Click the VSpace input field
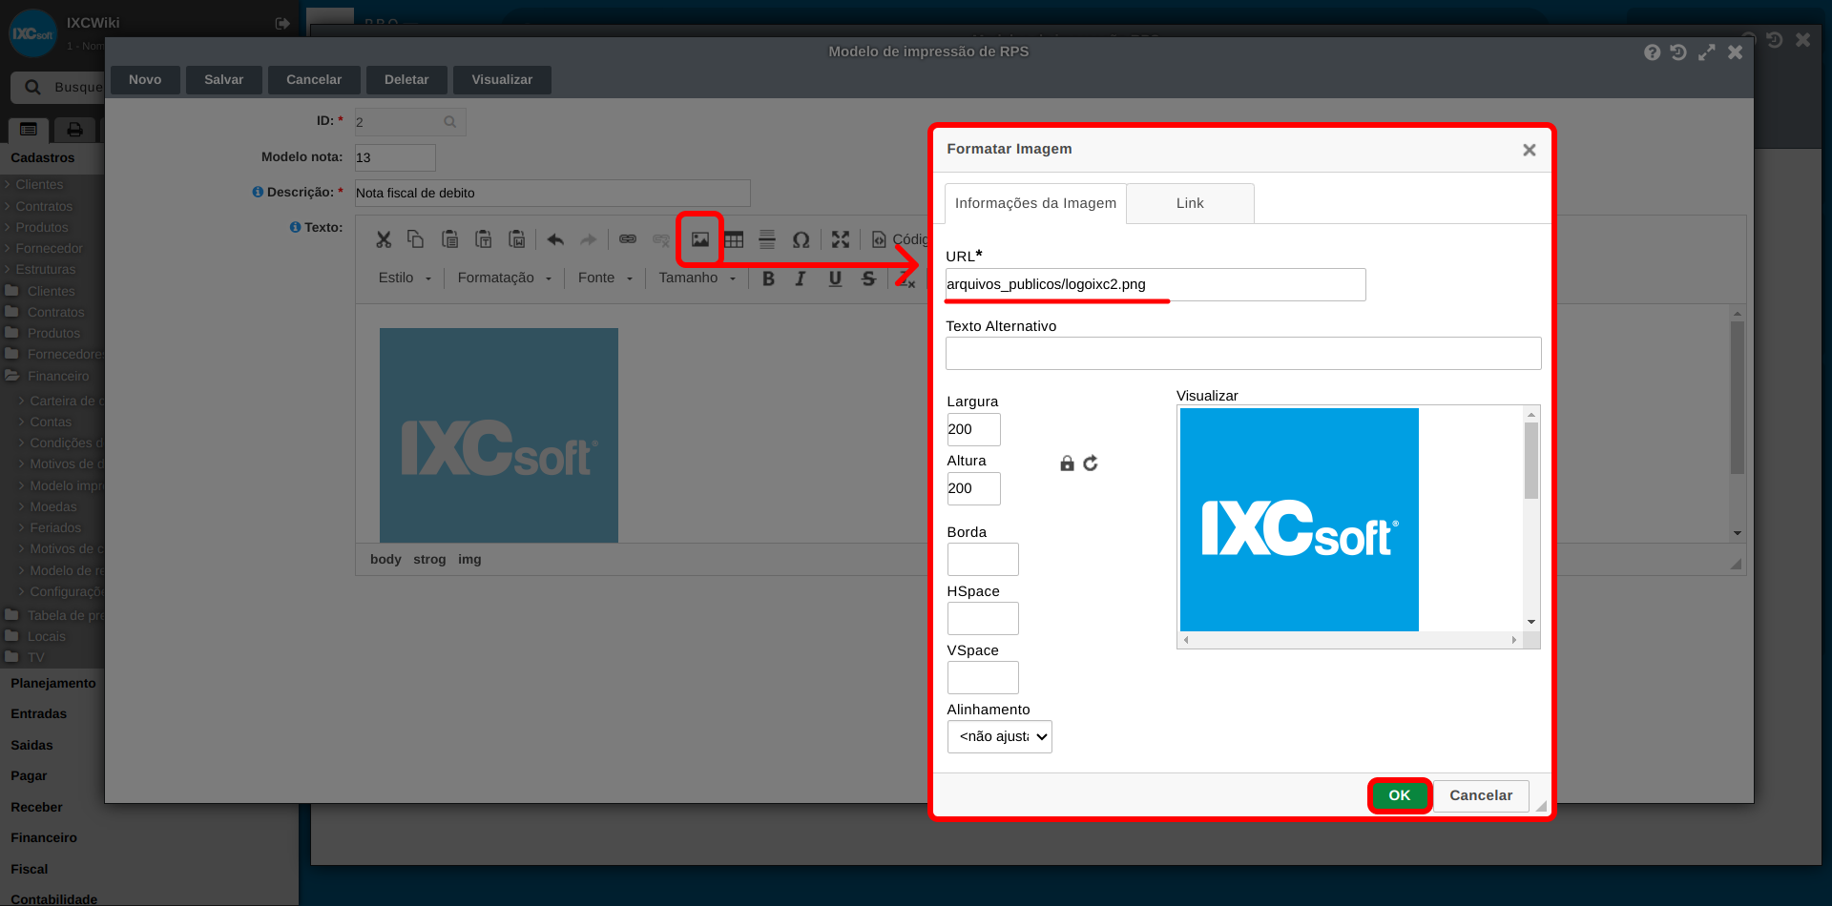The width and height of the screenshot is (1832, 906). pyautogui.click(x=983, y=678)
